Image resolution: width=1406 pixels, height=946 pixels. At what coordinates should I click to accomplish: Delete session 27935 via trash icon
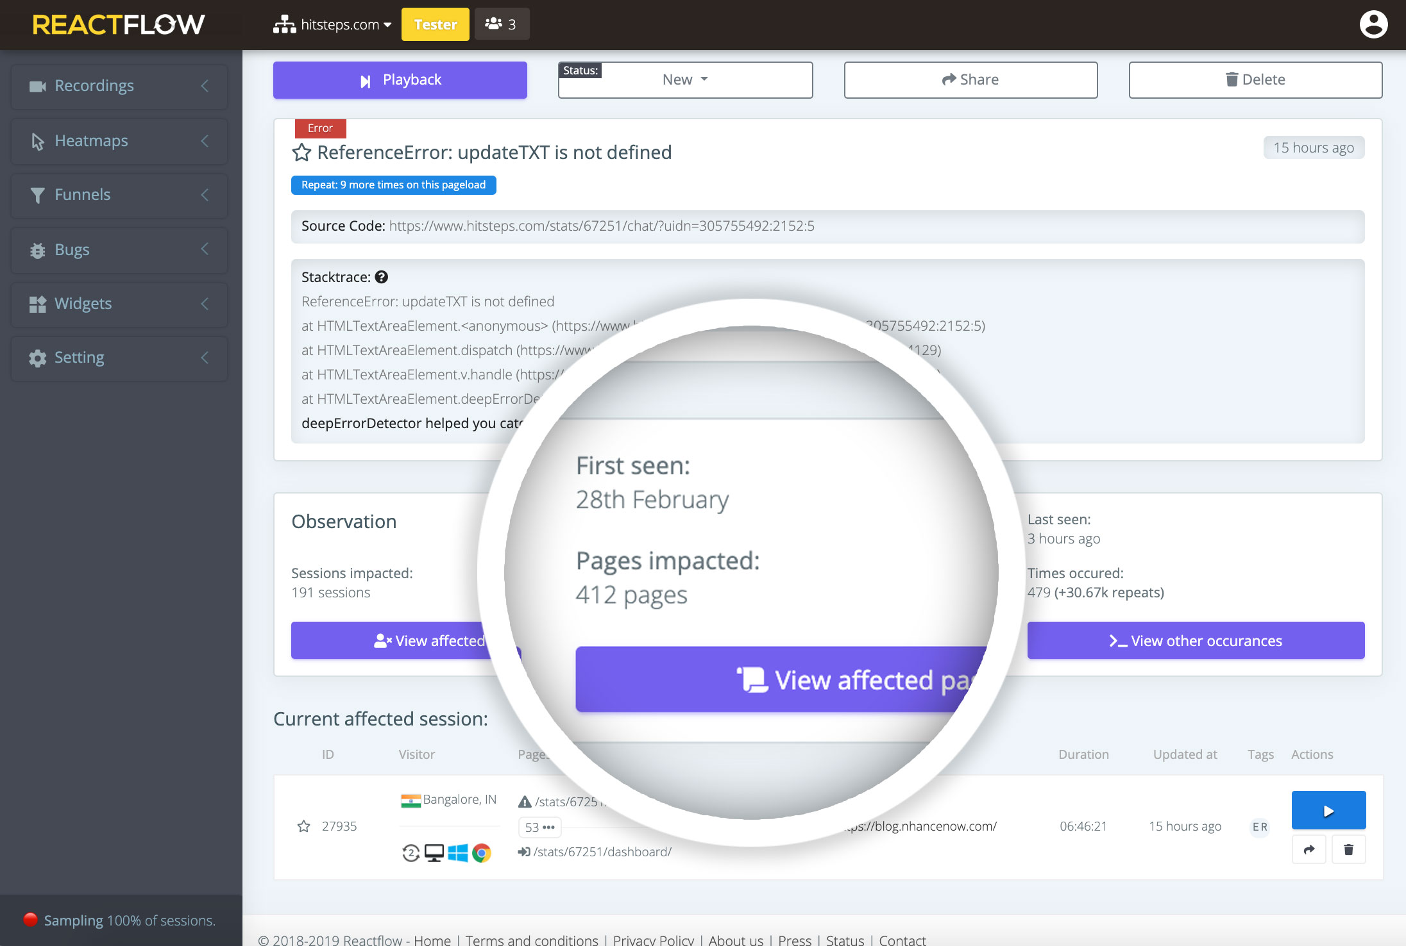[x=1348, y=850]
